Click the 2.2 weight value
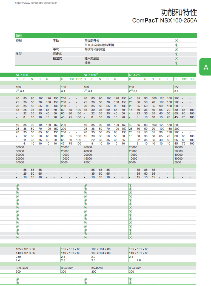This screenshot has width=211, height=286. (x=93, y=257)
